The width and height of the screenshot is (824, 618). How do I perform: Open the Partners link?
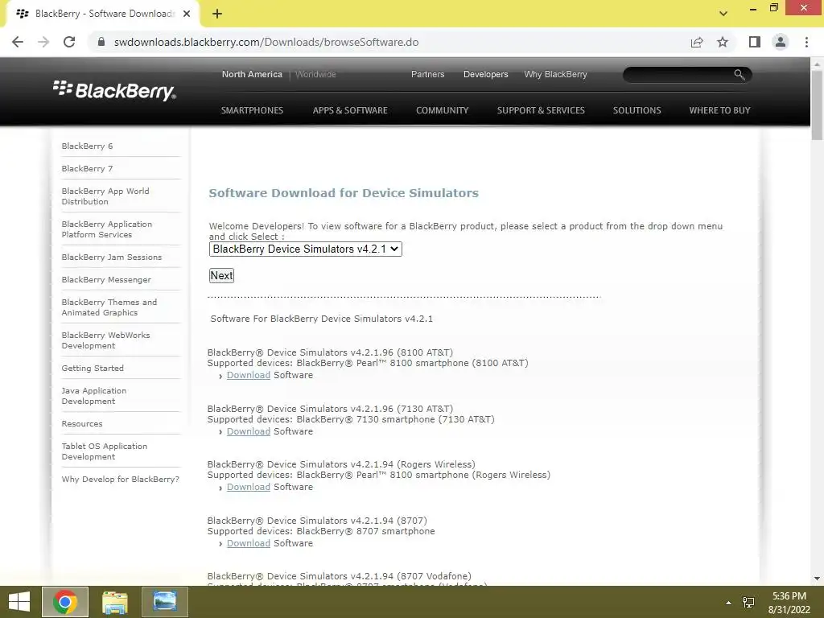tap(428, 74)
